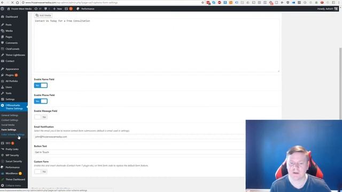The width and height of the screenshot is (342, 192).
Task: Click the Plugins plug icon
Action: click(x=2, y=75)
